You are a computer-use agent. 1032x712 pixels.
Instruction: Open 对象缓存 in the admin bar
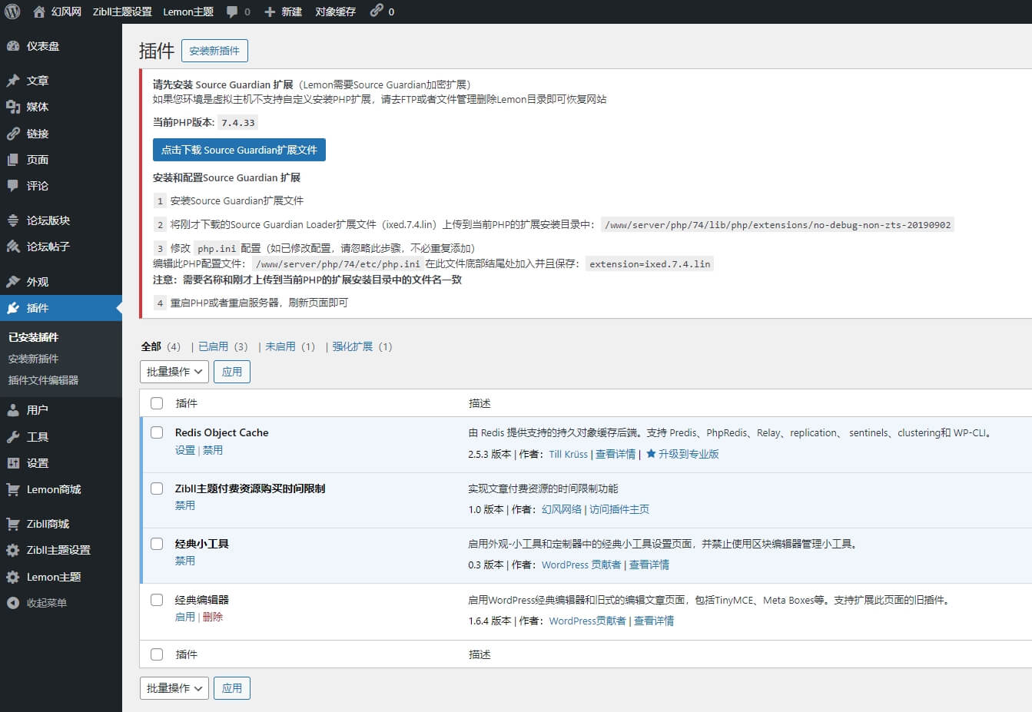(x=335, y=12)
